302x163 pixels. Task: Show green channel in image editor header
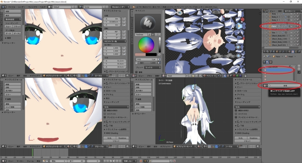coord(237,76)
